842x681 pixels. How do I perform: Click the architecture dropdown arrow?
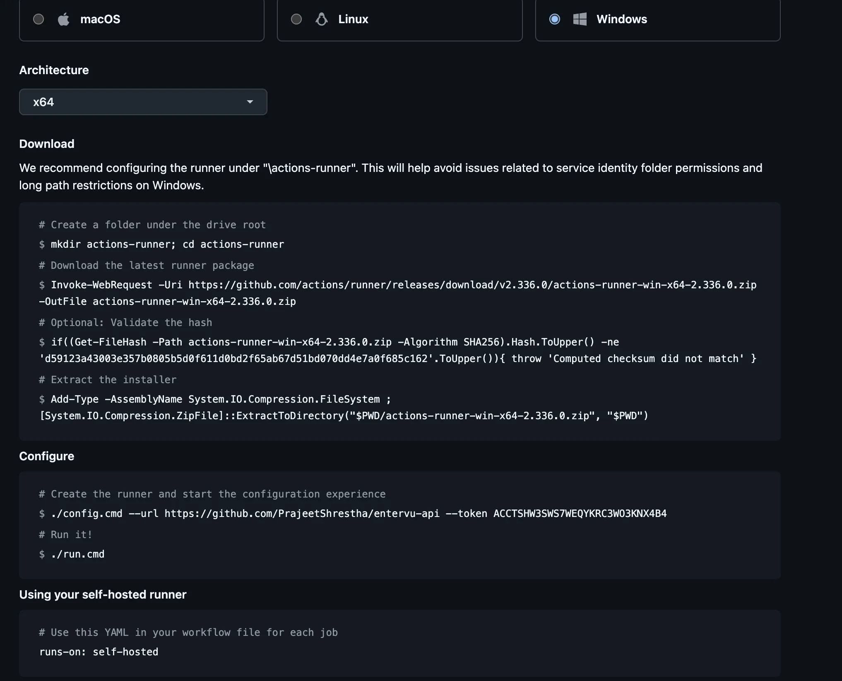click(x=250, y=102)
